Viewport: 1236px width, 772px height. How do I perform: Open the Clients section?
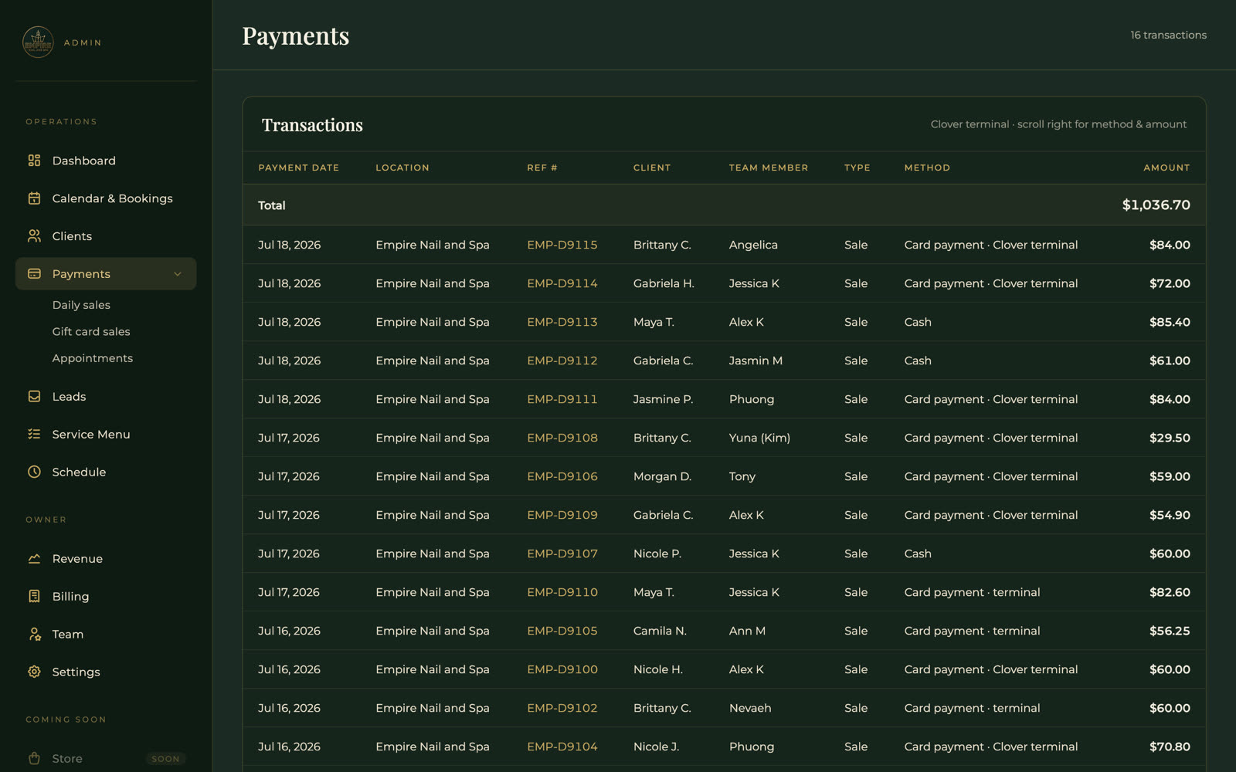(x=106, y=236)
